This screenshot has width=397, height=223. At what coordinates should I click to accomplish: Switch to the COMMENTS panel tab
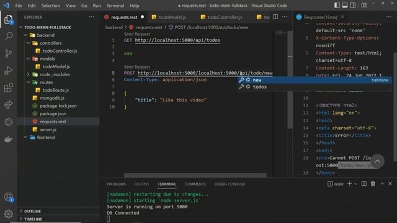click(x=195, y=184)
